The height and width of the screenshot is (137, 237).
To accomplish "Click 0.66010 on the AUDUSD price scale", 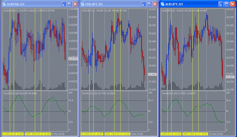I will coord(73,41).
